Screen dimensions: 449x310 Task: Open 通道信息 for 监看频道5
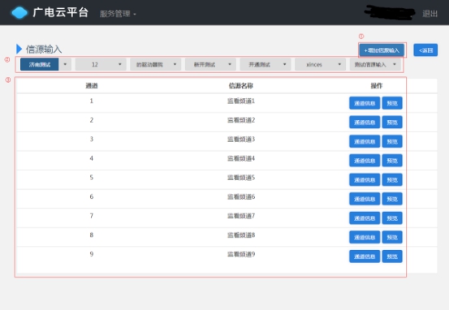pyautogui.click(x=365, y=180)
